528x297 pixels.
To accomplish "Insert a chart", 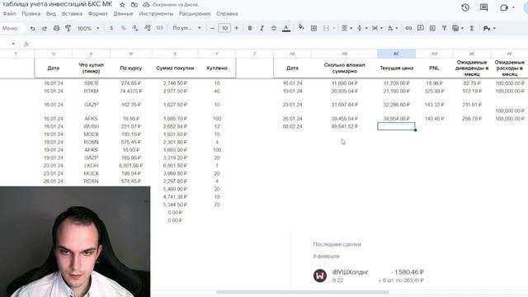I will (432, 29).
